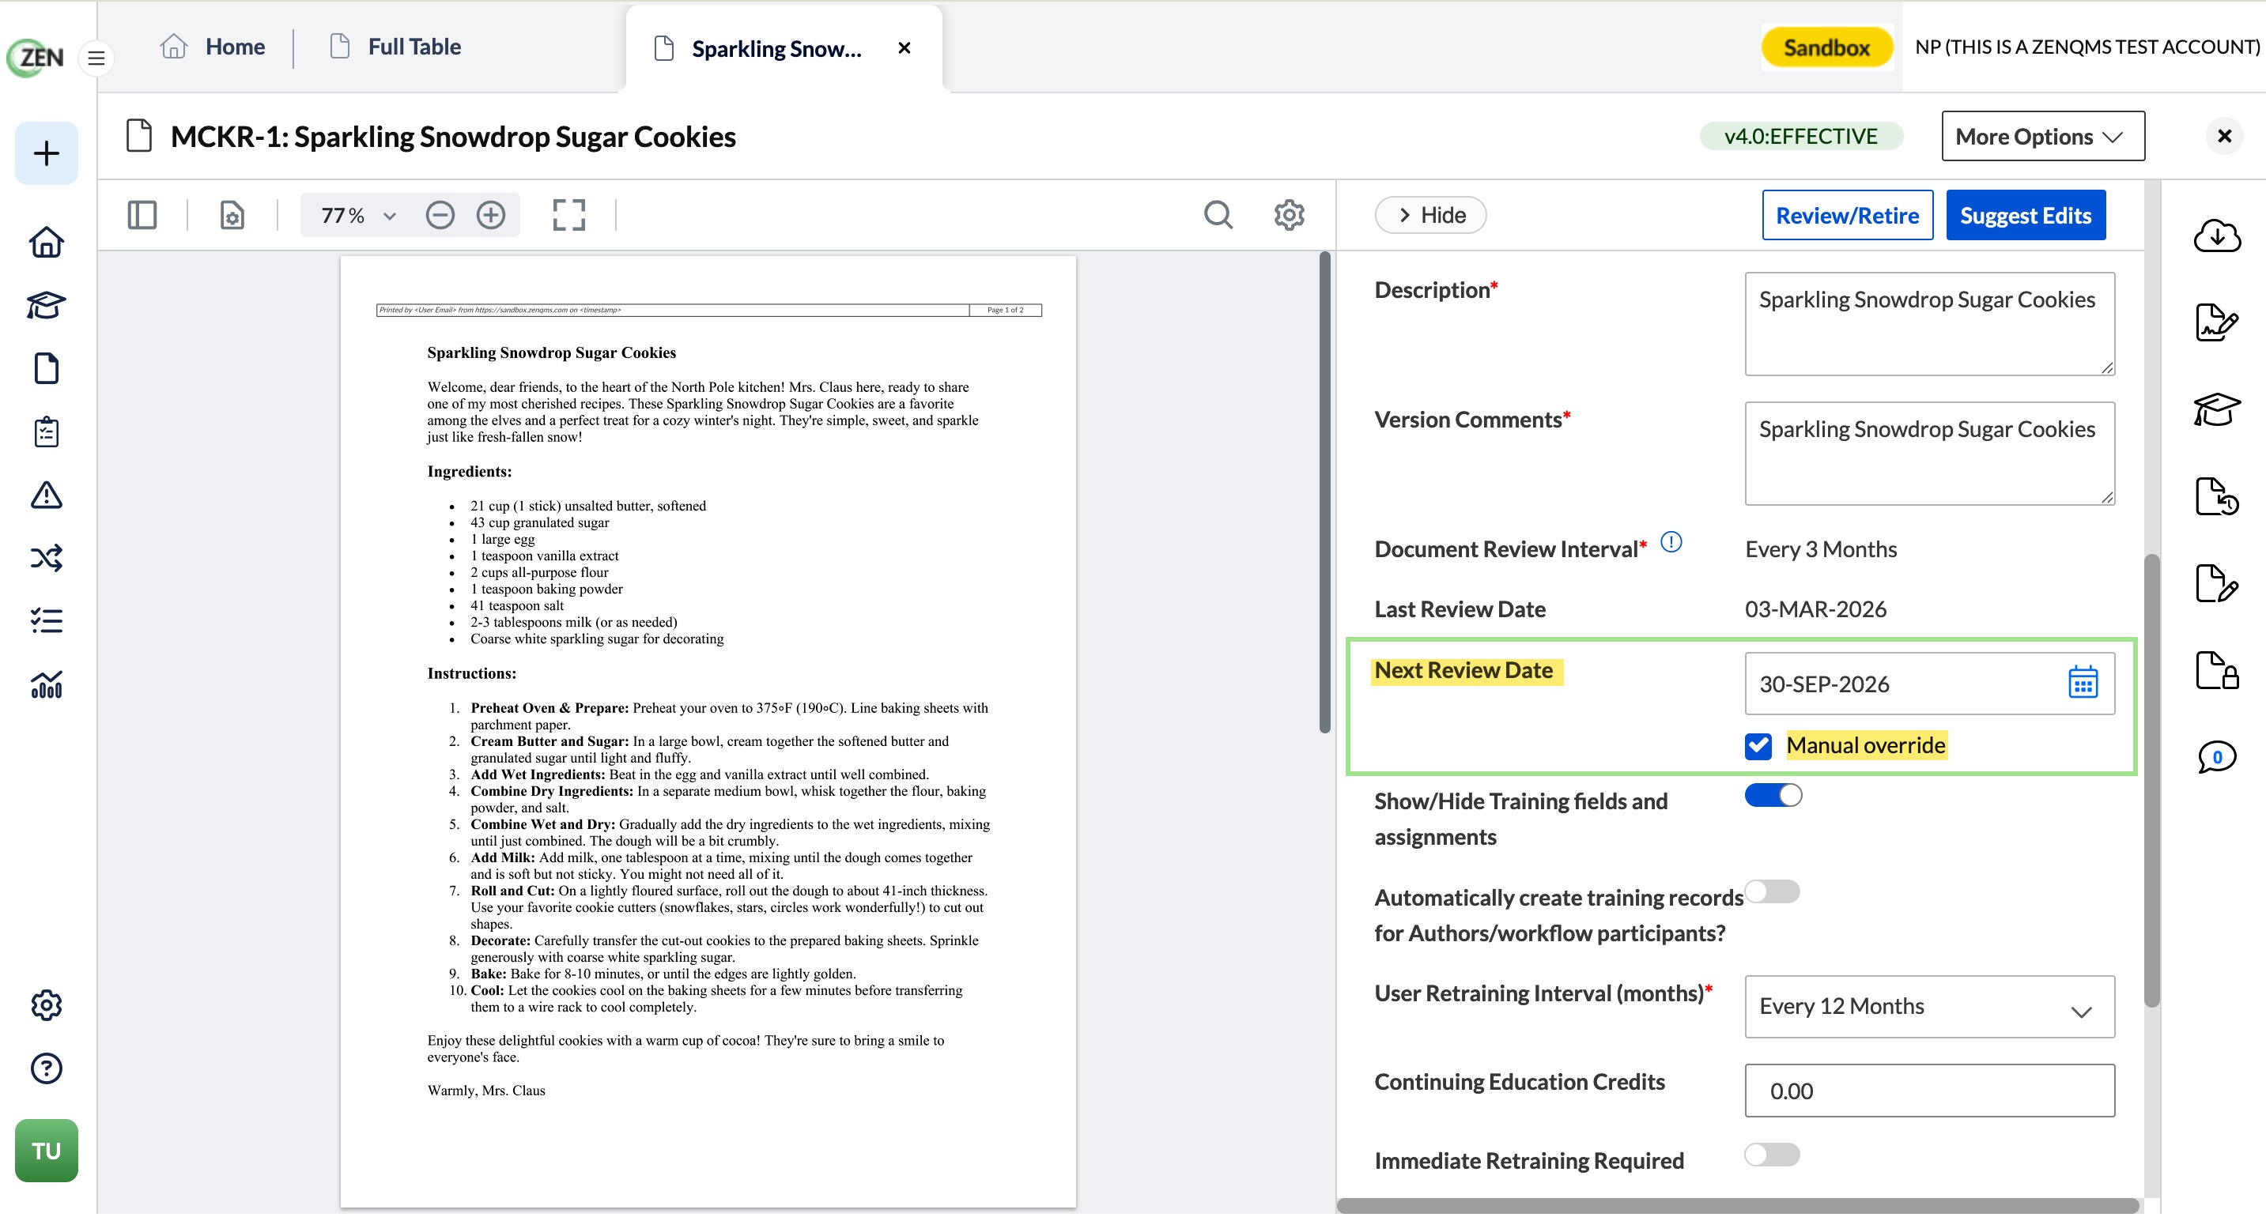Screen dimensions: 2266x1217
Task: Open the hamburger navigation menu
Action: click(96, 58)
